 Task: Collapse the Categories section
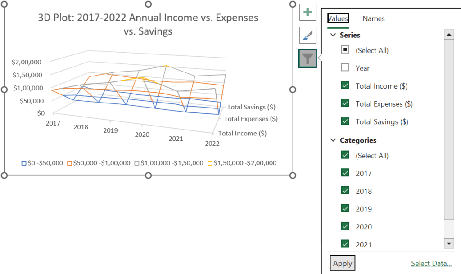pyautogui.click(x=334, y=140)
